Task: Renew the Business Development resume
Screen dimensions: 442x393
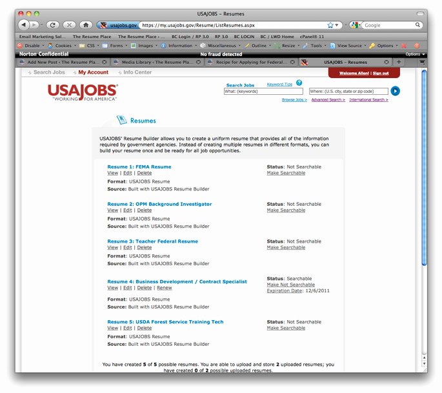Action: pyautogui.click(x=165, y=288)
